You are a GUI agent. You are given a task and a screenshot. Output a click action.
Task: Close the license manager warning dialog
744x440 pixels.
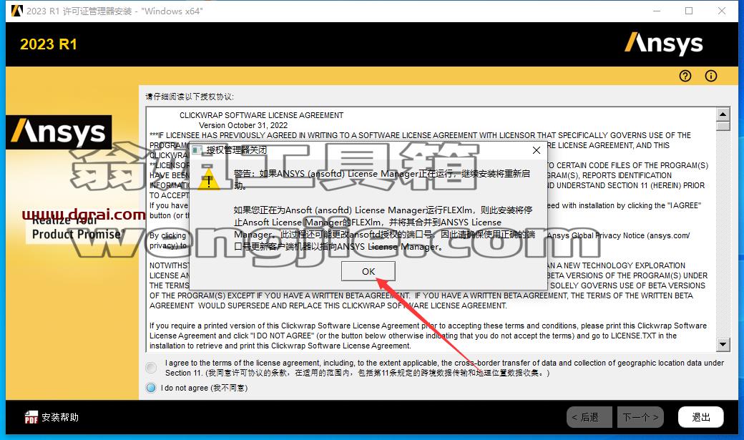536,150
